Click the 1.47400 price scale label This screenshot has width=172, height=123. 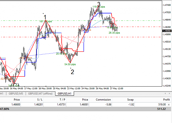pyautogui.click(x=167, y=5)
